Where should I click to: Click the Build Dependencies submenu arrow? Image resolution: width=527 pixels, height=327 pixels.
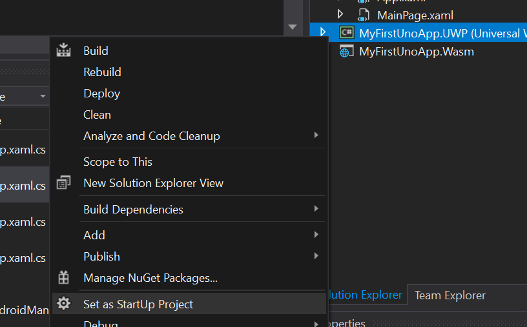(316, 208)
